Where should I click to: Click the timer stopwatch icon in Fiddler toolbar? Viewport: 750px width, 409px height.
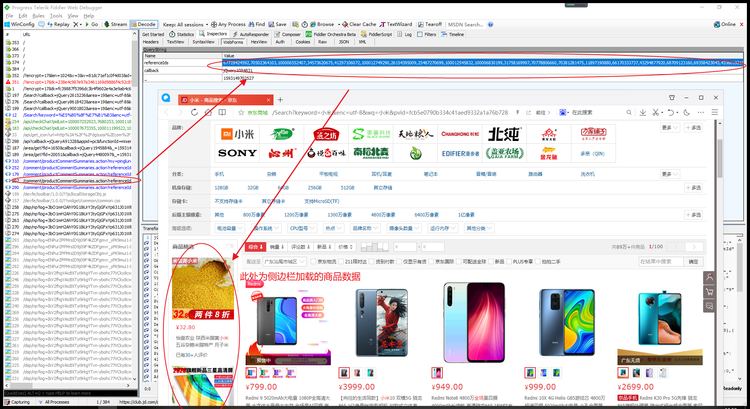coord(305,24)
